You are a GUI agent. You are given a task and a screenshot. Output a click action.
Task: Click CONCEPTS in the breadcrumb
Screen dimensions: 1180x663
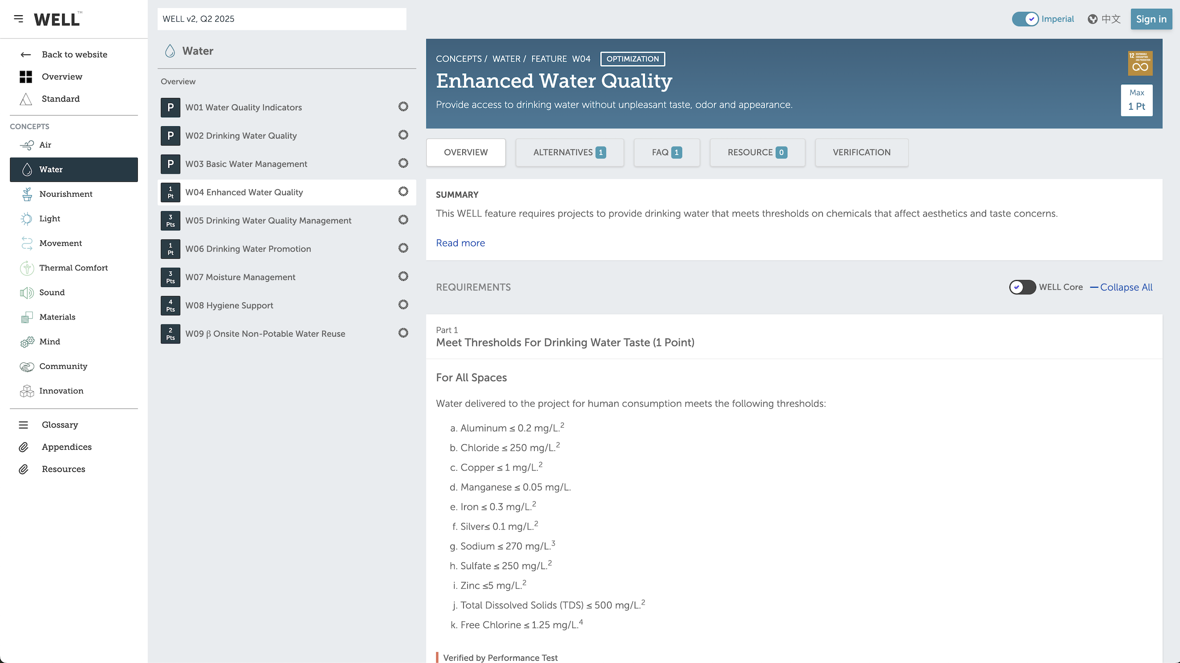459,59
